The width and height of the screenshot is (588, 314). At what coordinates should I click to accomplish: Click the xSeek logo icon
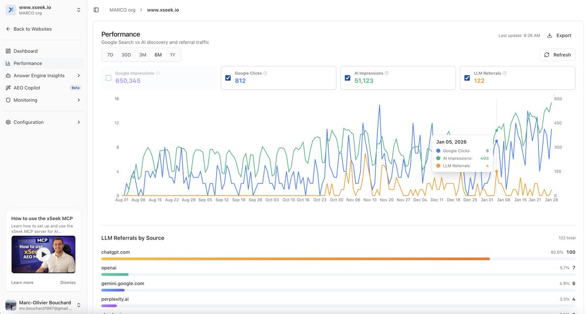11,10
